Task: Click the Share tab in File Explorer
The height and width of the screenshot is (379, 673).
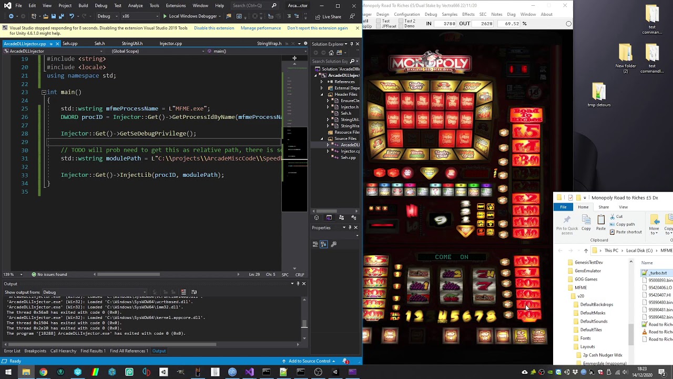Action: pos(604,207)
